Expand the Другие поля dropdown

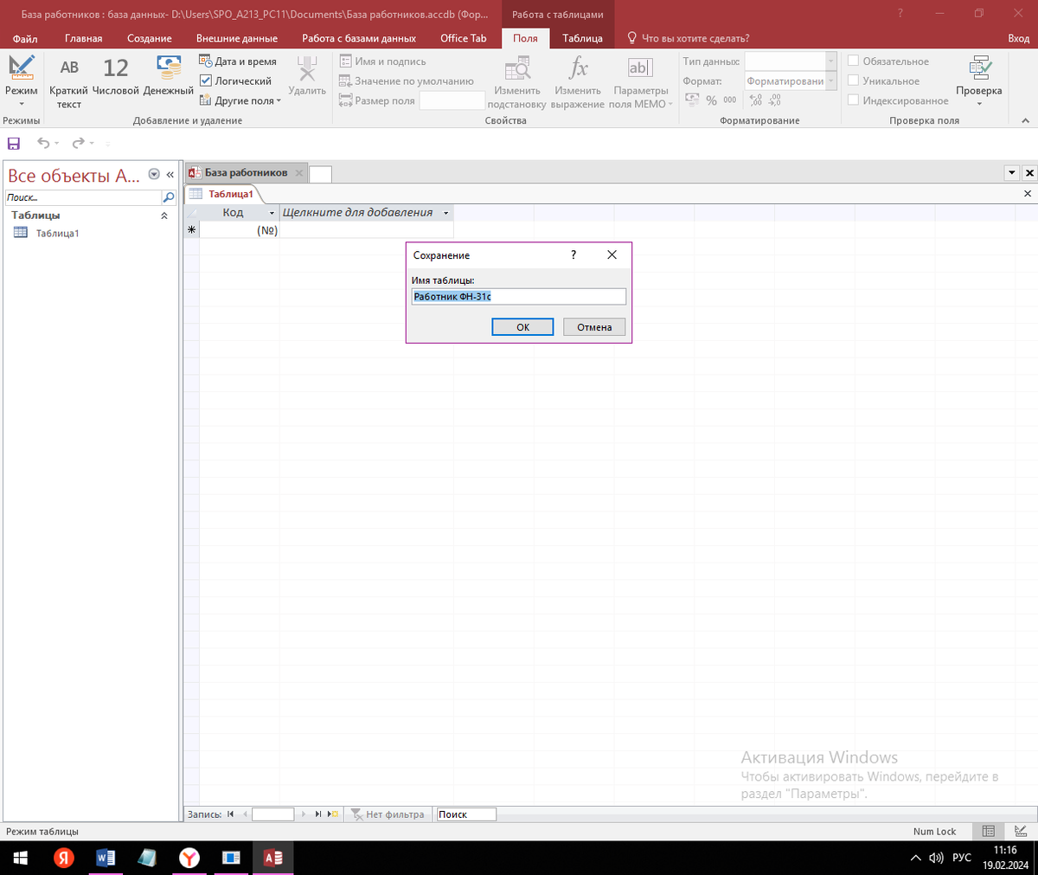(x=240, y=100)
